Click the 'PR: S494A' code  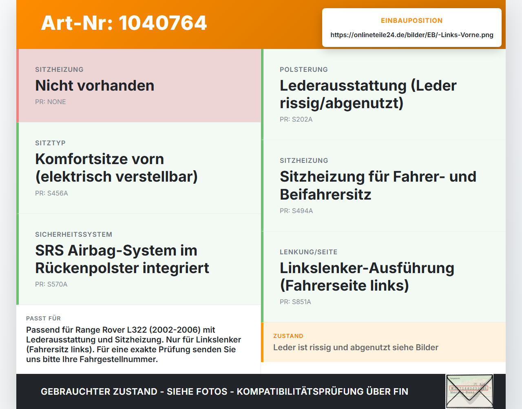click(296, 211)
